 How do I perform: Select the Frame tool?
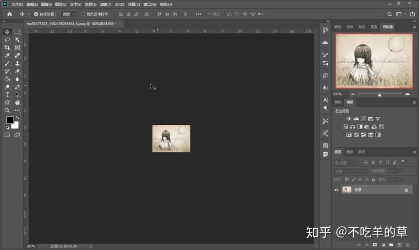pyautogui.click(x=17, y=48)
